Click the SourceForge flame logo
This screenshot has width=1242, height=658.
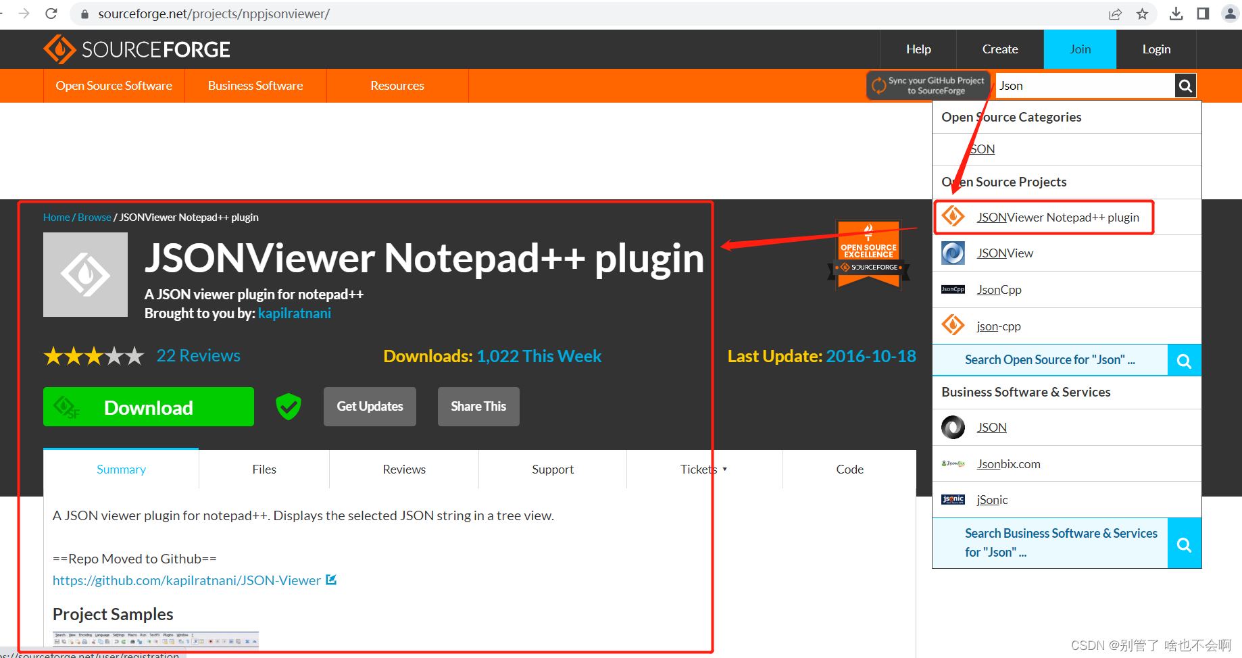point(59,49)
